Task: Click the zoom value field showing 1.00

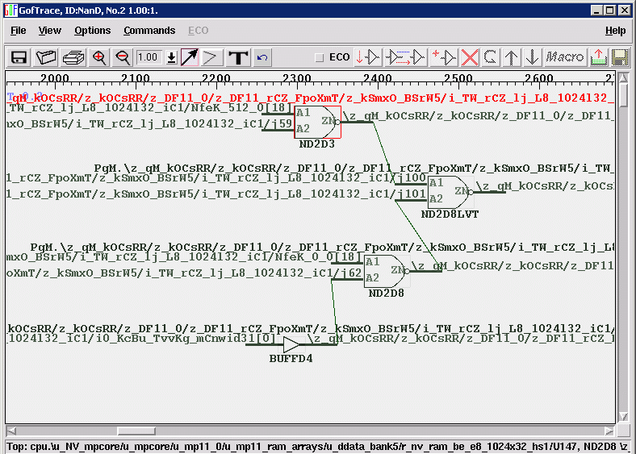Action: (x=149, y=57)
